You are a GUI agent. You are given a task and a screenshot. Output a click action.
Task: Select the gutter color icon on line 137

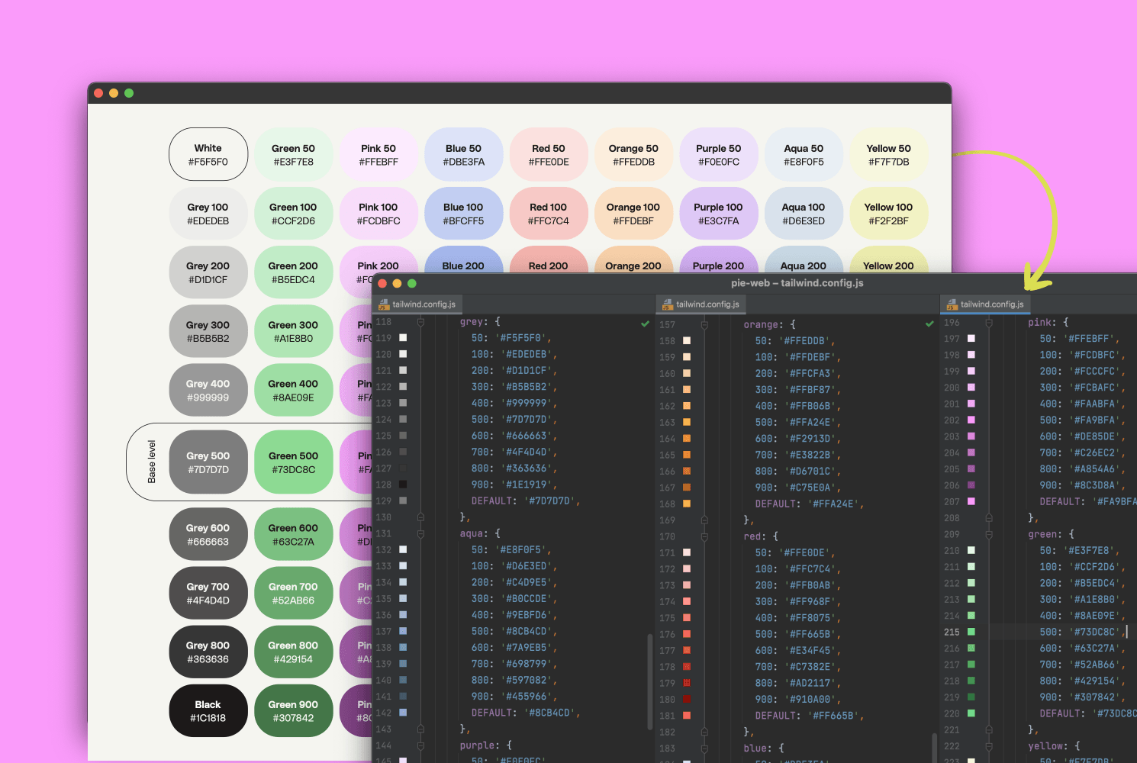pos(403,631)
